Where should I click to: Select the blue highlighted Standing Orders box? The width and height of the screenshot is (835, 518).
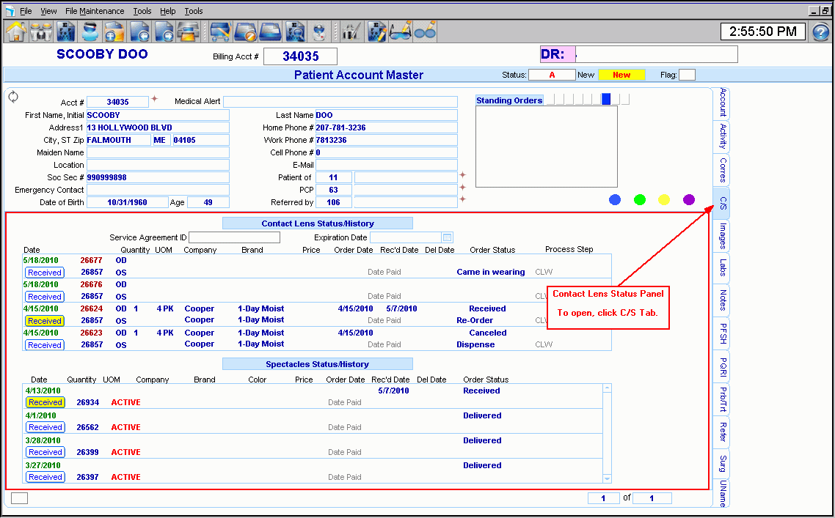tap(606, 100)
